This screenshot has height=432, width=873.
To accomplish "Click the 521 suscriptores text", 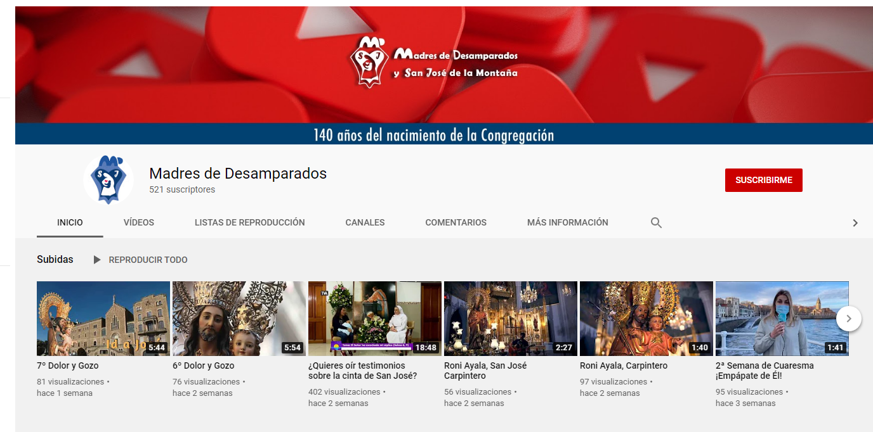I will 182,189.
